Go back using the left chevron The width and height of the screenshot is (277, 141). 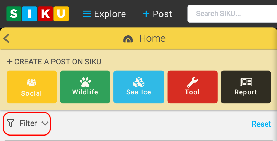[7, 38]
